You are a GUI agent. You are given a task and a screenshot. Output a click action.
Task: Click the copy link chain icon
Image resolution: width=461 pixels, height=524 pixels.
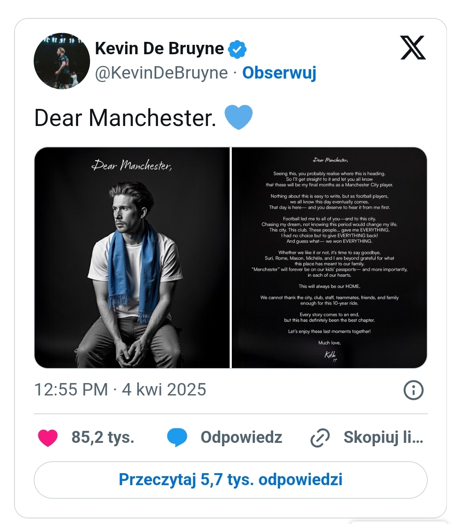pyautogui.click(x=320, y=438)
